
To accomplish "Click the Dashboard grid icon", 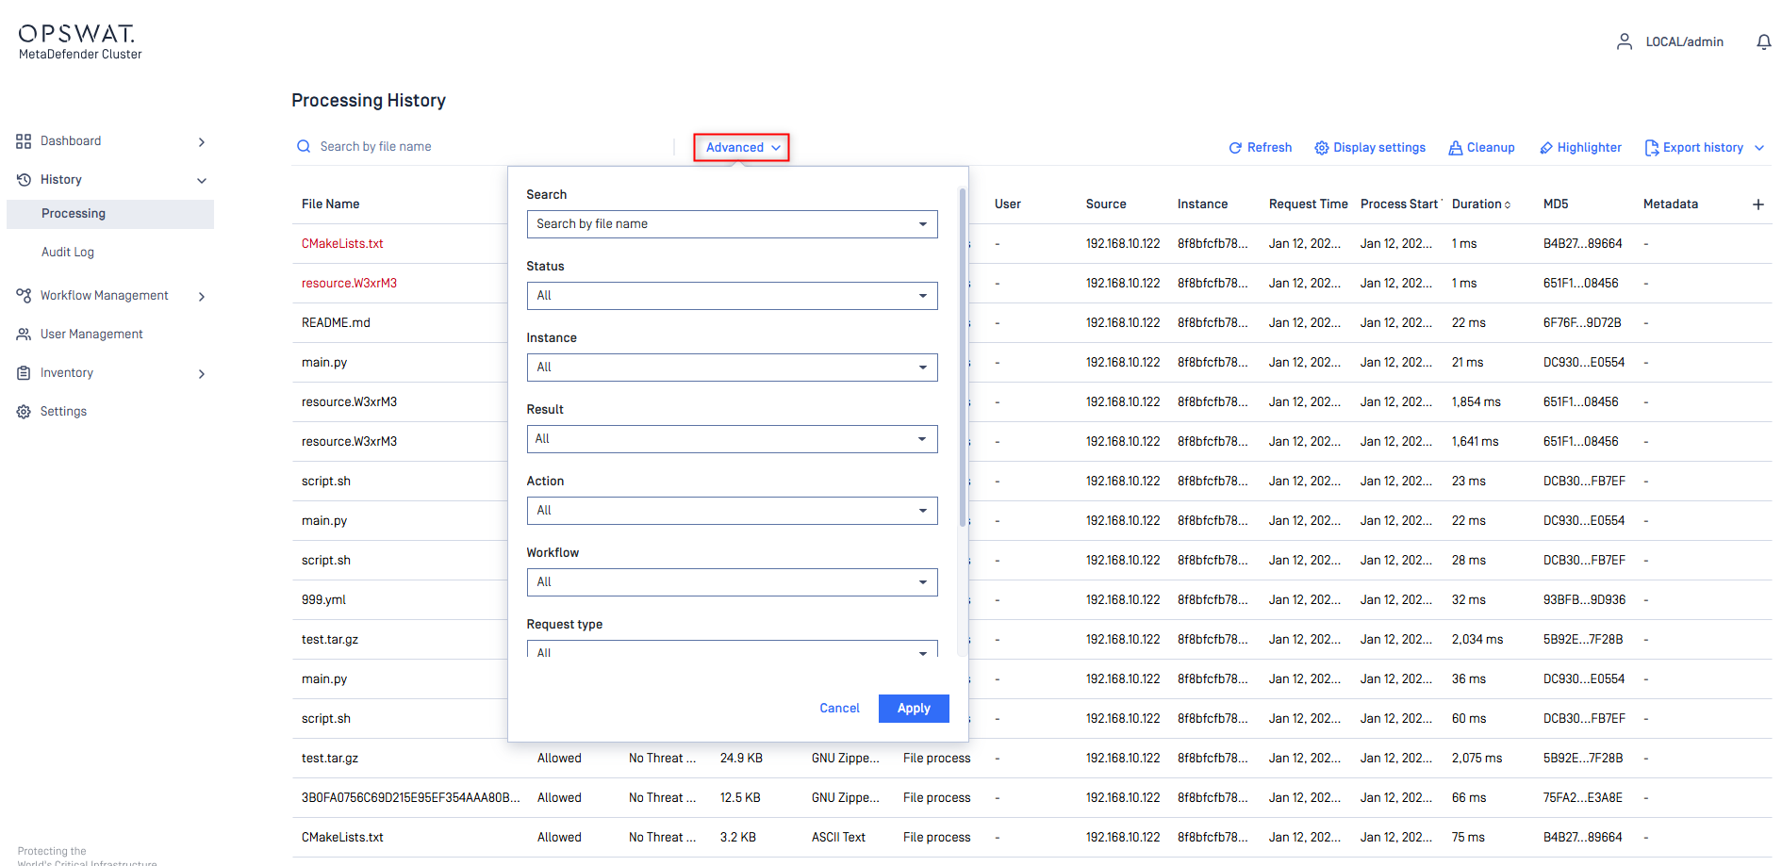I will click(x=24, y=141).
